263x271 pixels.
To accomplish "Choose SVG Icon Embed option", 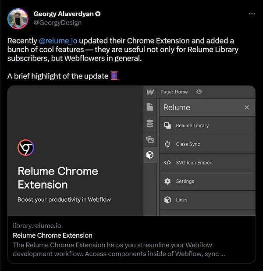I will coord(194,163).
